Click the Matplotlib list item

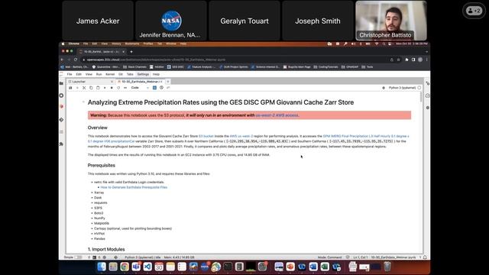point(102,223)
